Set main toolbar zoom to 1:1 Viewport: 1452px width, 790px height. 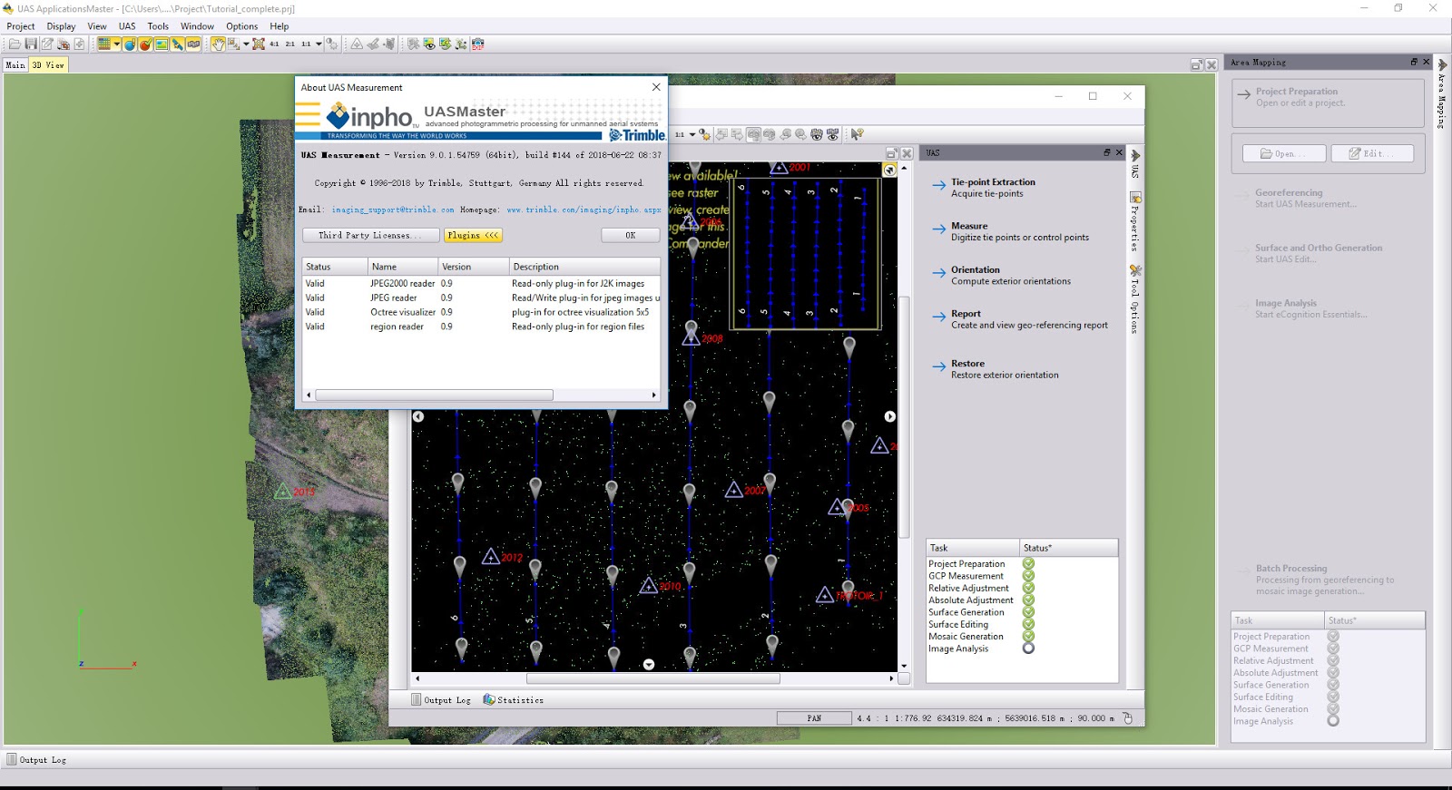306,44
